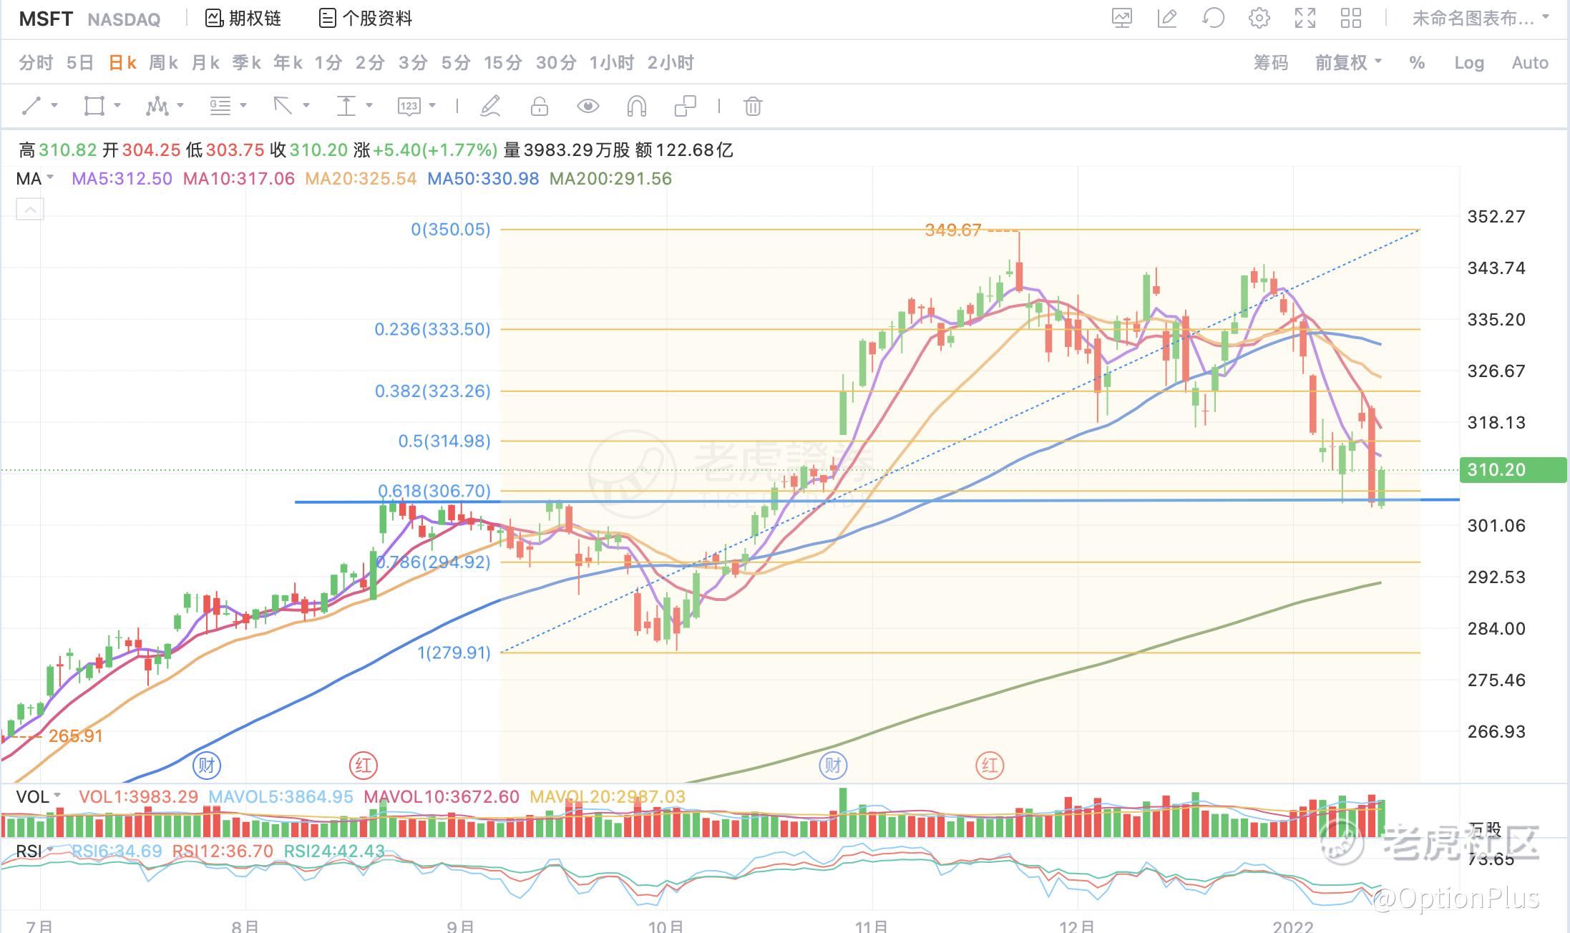Select the 日k daily candle tab
The width and height of the screenshot is (1570, 933).
(x=122, y=63)
